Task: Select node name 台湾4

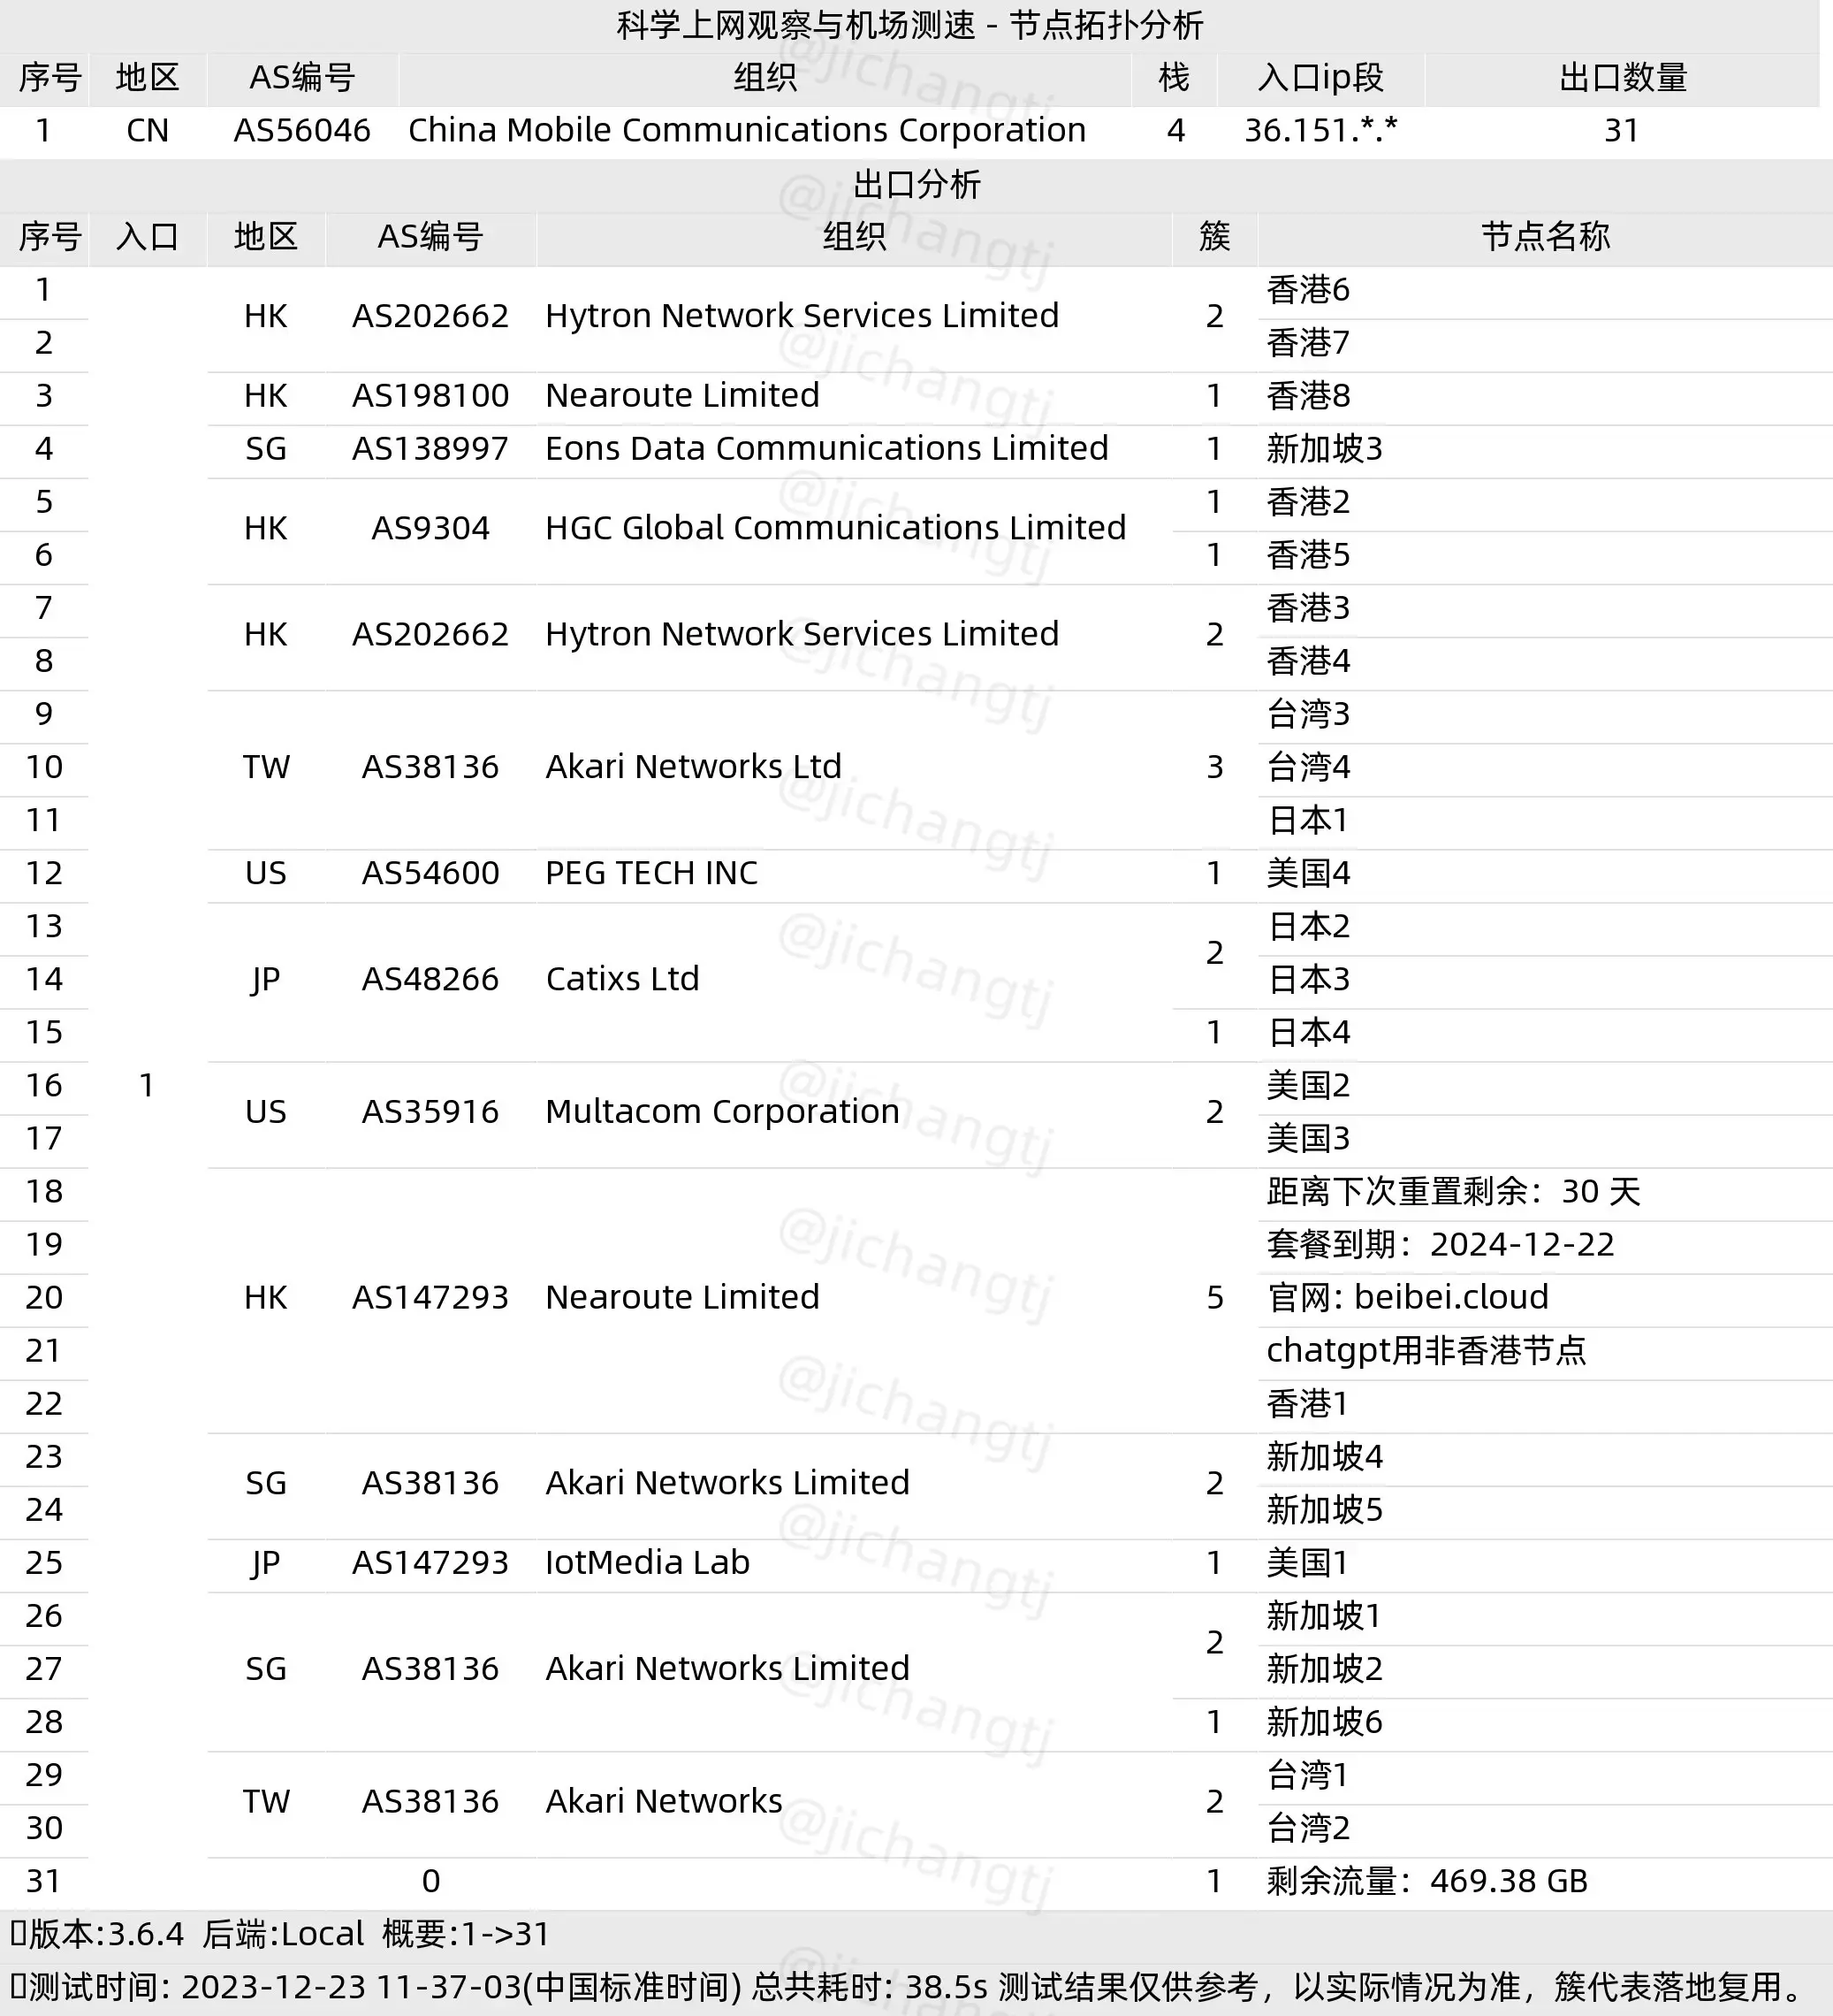Action: 1308,767
